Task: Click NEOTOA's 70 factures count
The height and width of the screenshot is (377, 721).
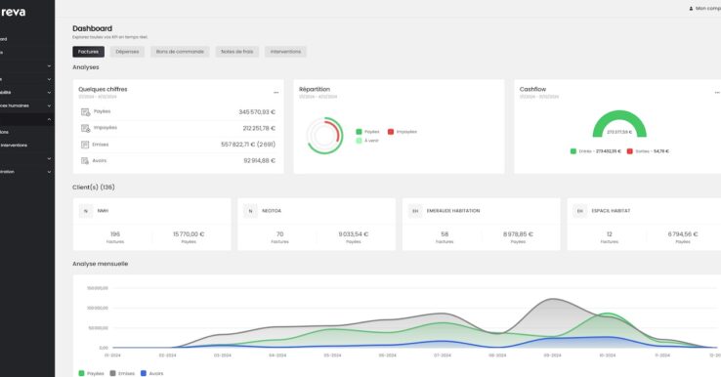Action: tap(279, 234)
